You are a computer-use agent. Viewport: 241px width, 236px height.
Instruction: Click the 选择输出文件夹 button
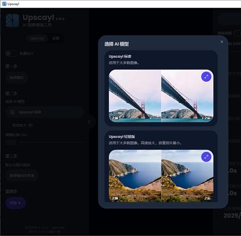22,175
